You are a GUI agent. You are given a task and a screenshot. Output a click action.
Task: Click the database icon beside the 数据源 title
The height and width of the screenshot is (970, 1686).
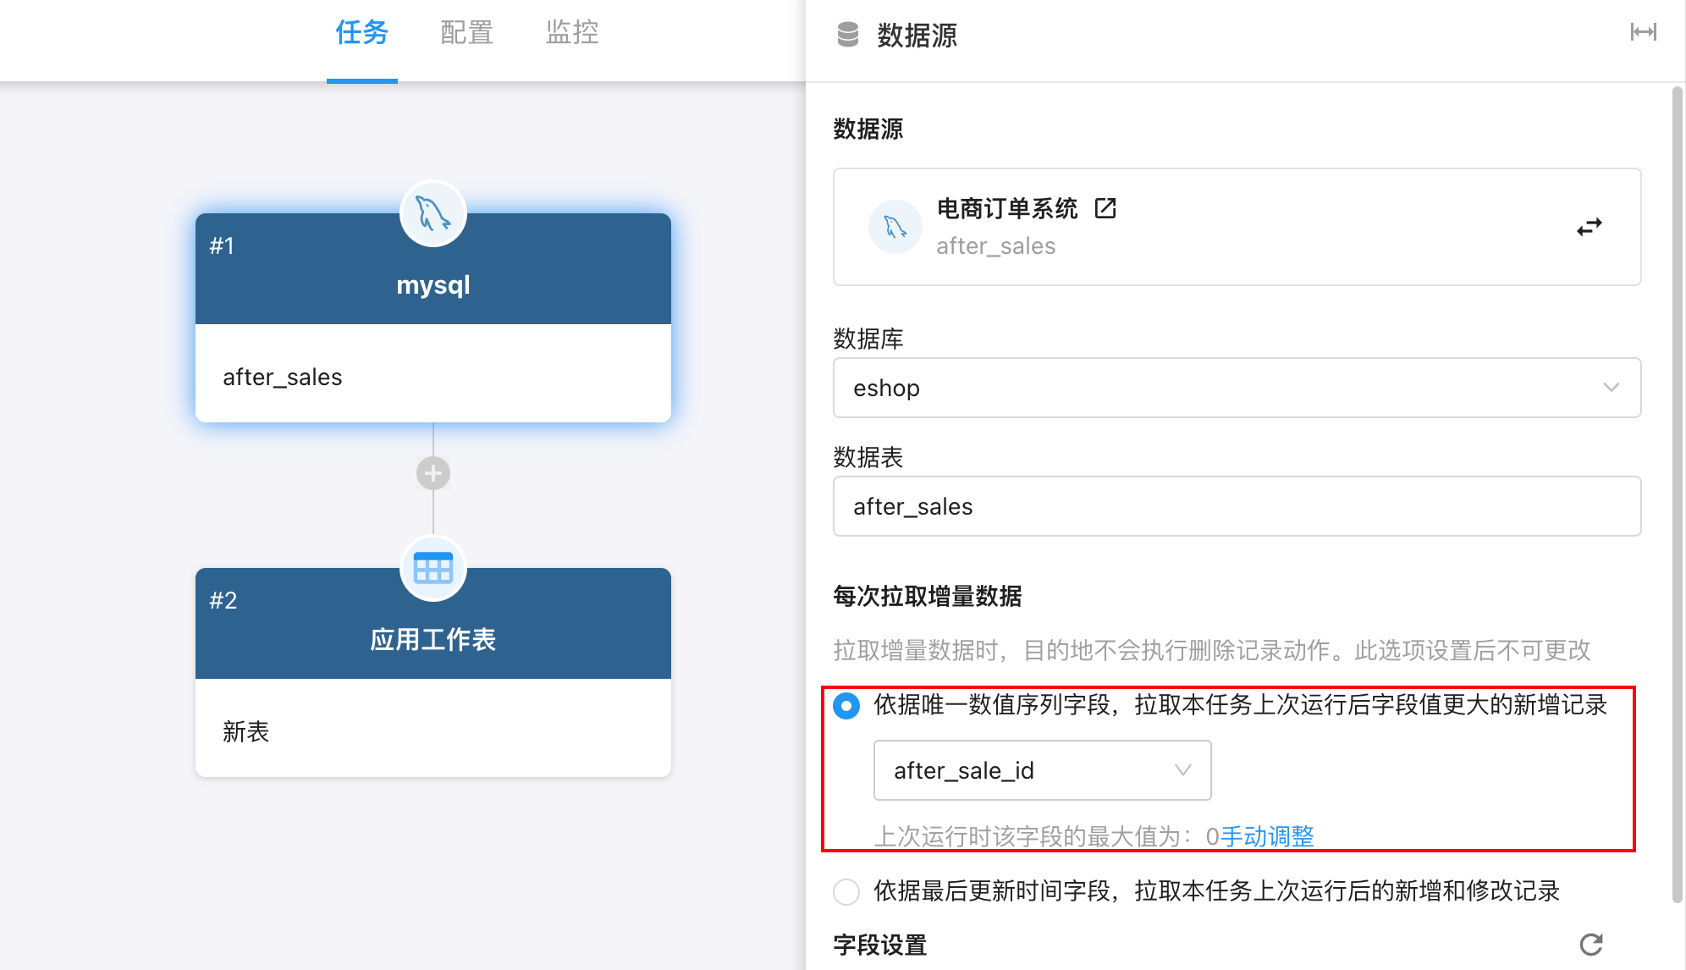pos(847,35)
